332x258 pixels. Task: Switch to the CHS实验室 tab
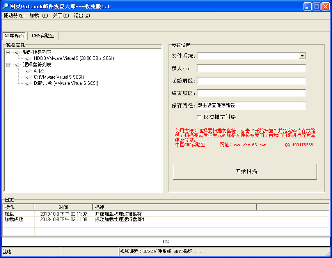pos(43,36)
